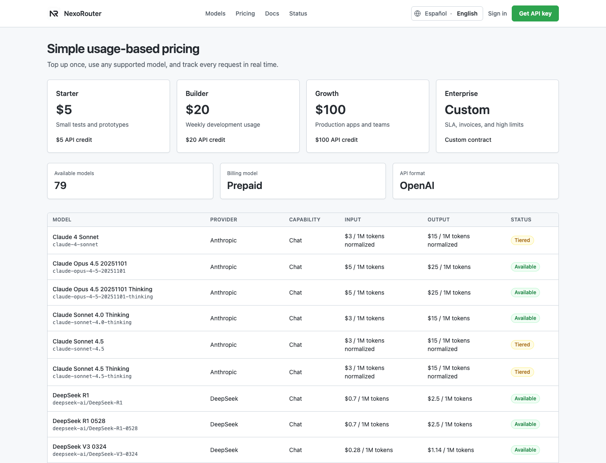606x463 pixels.
Task: Click the $5 API credit text
Action: (74, 140)
